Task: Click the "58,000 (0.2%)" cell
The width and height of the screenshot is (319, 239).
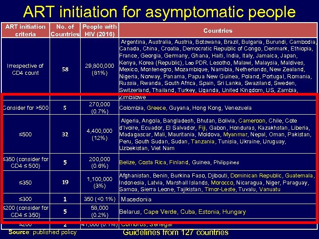Action: [x=100, y=212]
